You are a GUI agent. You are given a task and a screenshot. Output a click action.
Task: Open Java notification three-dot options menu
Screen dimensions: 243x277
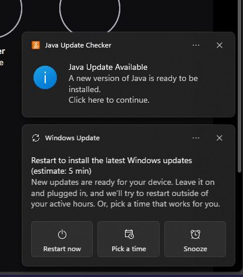click(x=196, y=45)
